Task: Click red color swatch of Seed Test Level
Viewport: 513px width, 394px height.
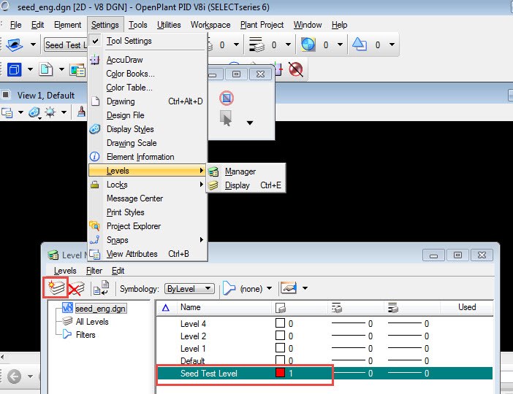Action: pos(281,373)
